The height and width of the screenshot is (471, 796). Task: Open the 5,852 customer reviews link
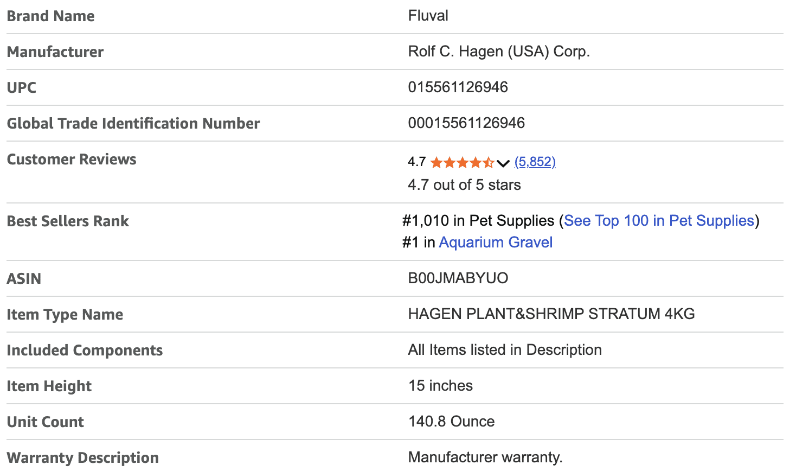(535, 162)
